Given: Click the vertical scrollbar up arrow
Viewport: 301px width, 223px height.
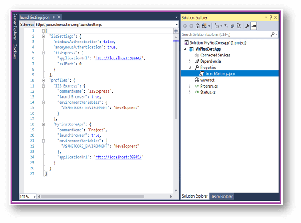Looking at the screenshot, I should pos(176,37).
